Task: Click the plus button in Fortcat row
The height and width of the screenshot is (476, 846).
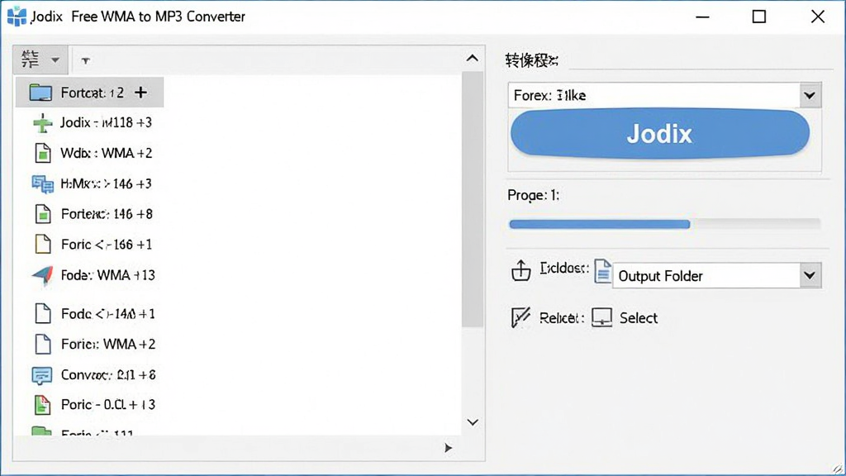Action: click(140, 93)
